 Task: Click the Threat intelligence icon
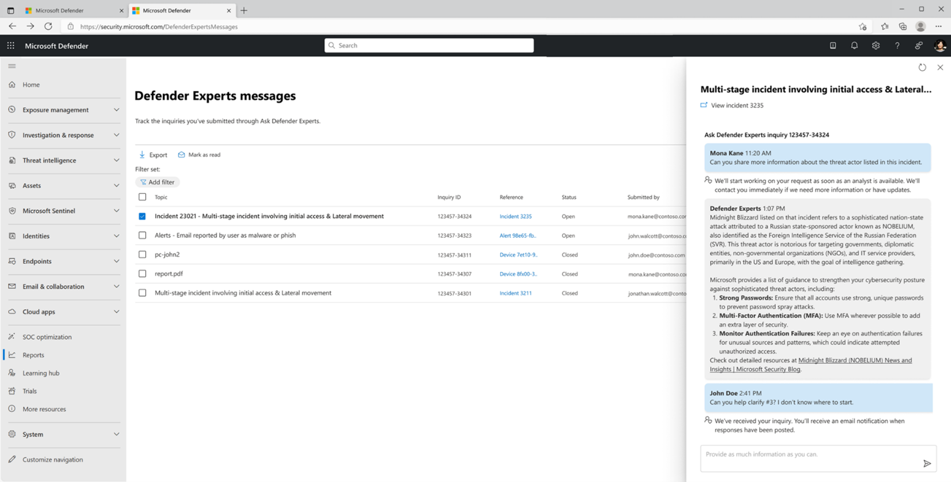[x=12, y=160]
